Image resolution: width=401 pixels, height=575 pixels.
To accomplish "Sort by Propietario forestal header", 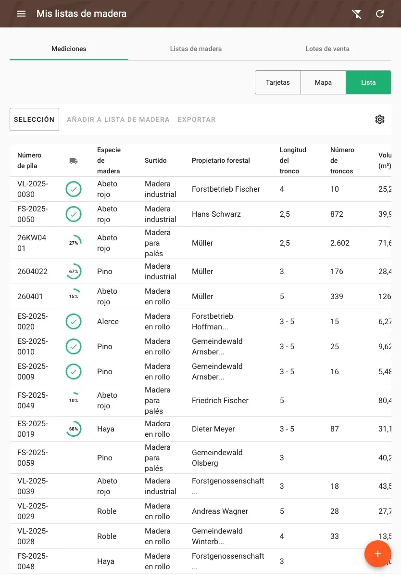I will click(x=221, y=161).
